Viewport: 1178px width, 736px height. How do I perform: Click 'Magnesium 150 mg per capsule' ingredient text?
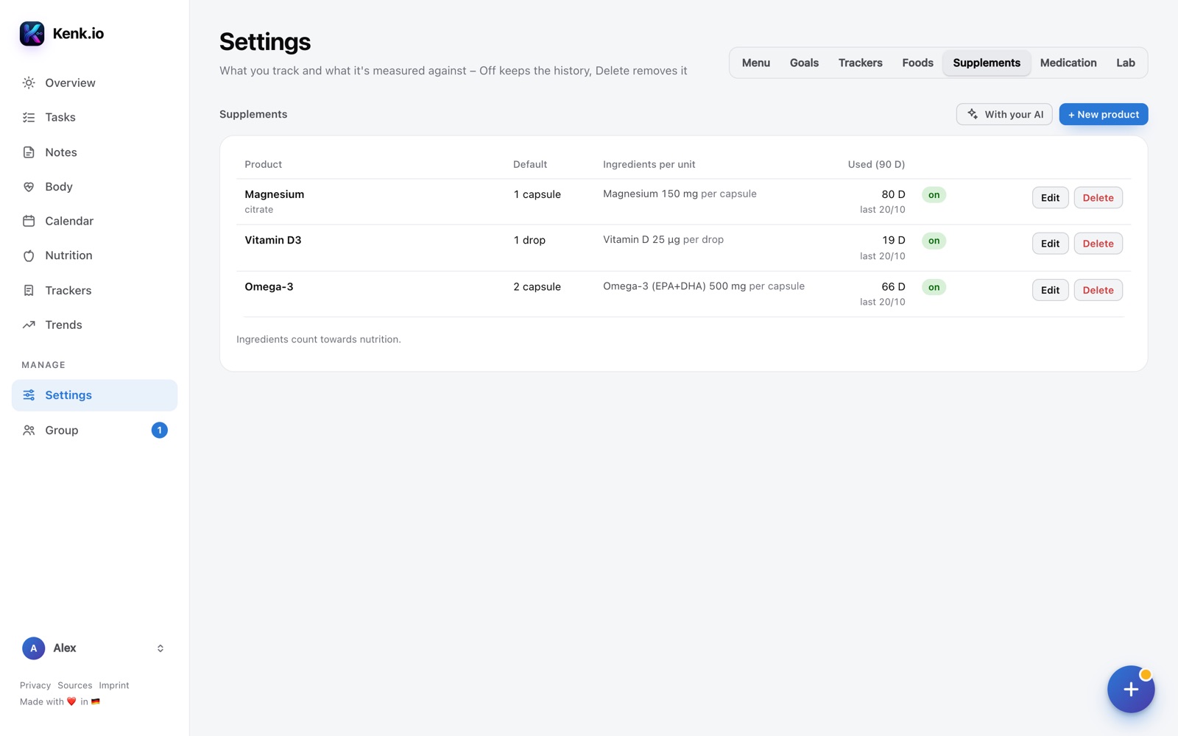pyautogui.click(x=680, y=194)
